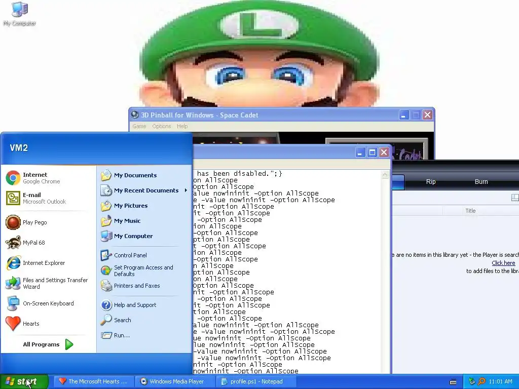The width and height of the screenshot is (519, 389).
Task: Click the 'has been disabled.";}' line in Notepad
Action: (239, 174)
